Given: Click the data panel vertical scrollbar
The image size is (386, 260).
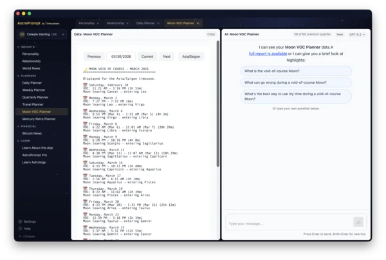Looking at the screenshot, I should [x=218, y=104].
